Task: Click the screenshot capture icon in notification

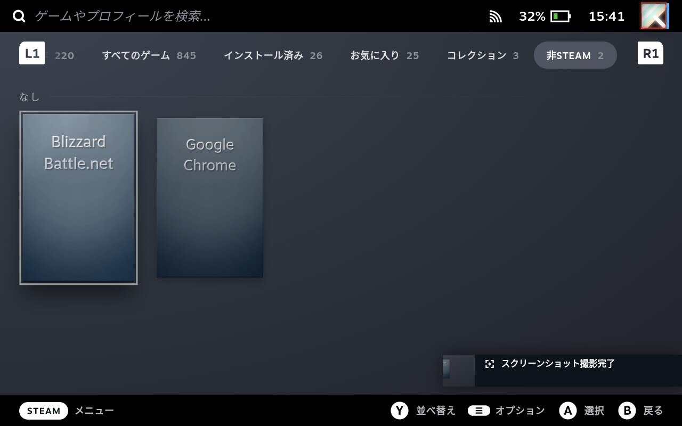Action: pos(490,364)
